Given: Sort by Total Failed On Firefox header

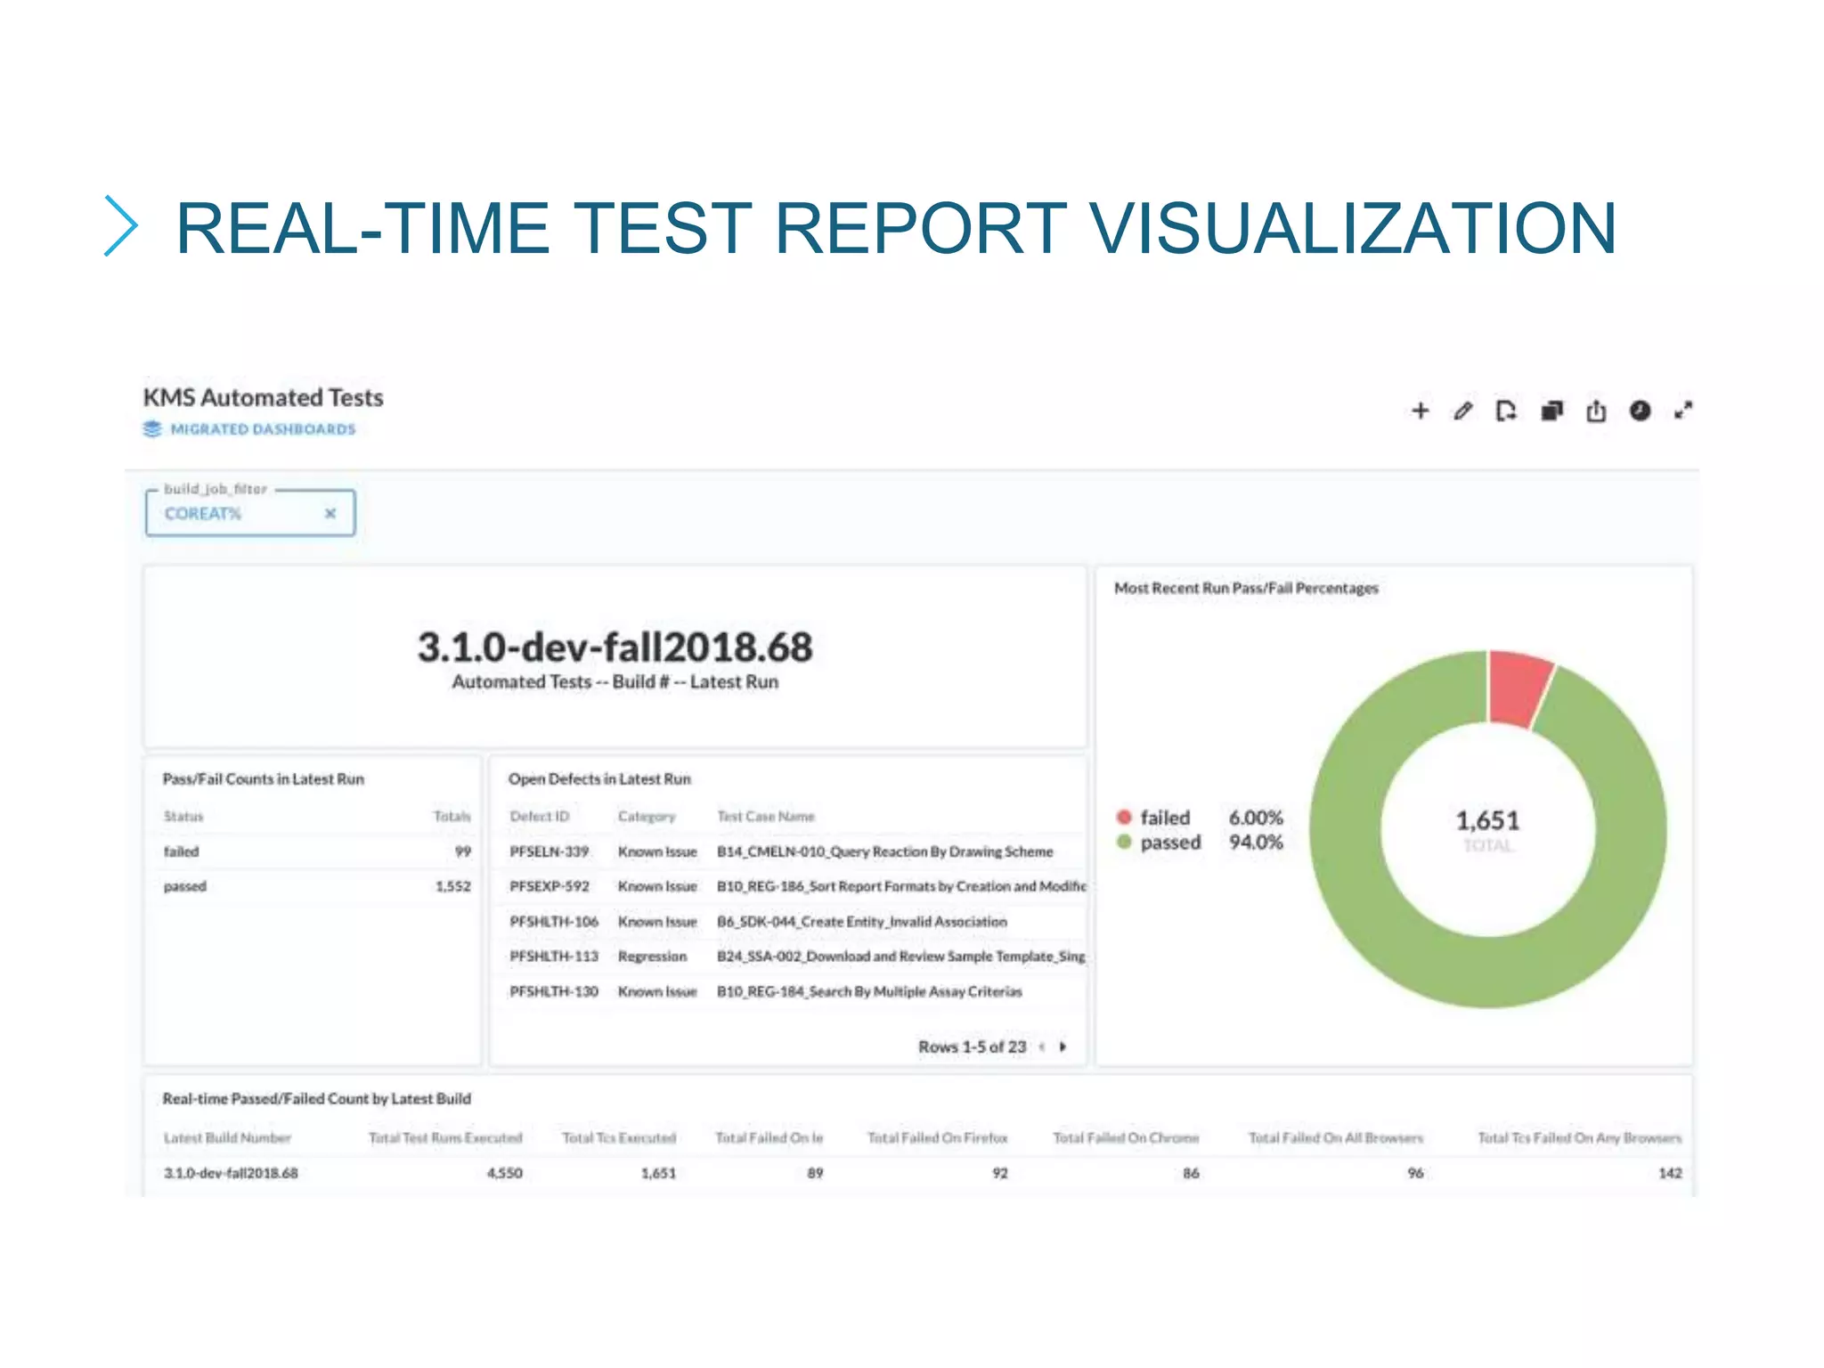Looking at the screenshot, I should pos(938,1138).
